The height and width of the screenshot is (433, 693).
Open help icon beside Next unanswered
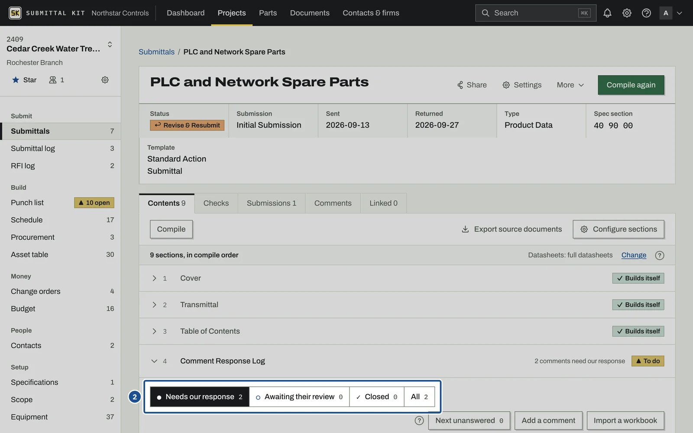click(x=419, y=420)
